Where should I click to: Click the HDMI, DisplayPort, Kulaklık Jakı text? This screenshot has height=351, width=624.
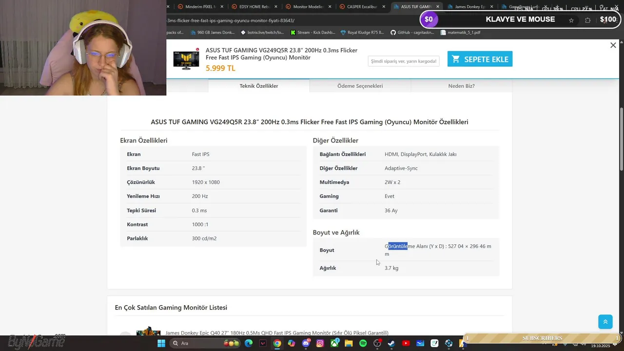point(420,154)
